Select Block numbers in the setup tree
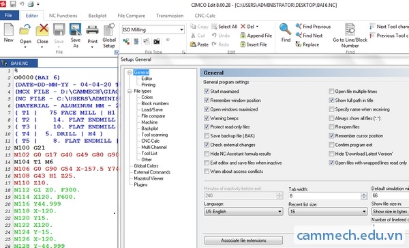 pyautogui.click(x=155, y=103)
